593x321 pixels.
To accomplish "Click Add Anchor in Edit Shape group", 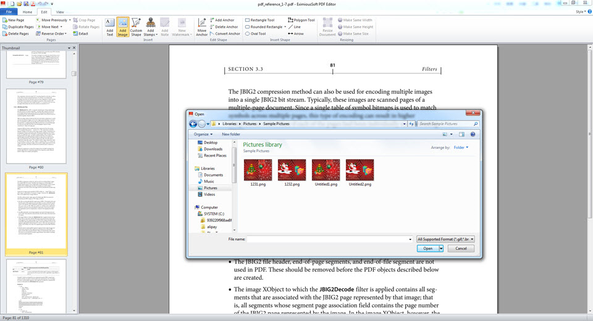I will pyautogui.click(x=222, y=20).
